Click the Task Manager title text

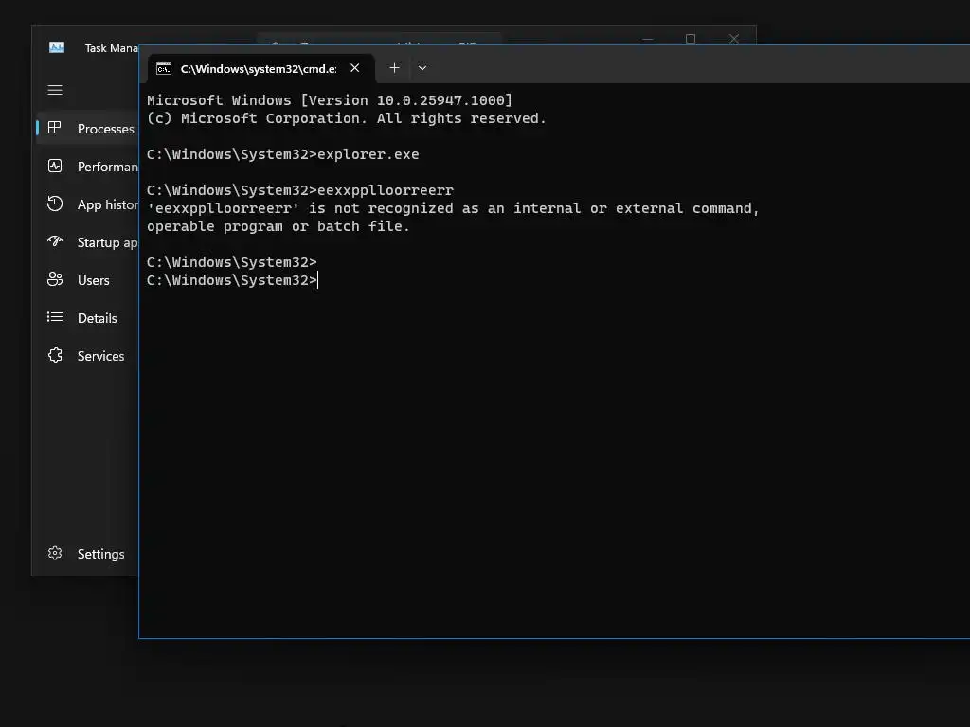pyautogui.click(x=112, y=48)
